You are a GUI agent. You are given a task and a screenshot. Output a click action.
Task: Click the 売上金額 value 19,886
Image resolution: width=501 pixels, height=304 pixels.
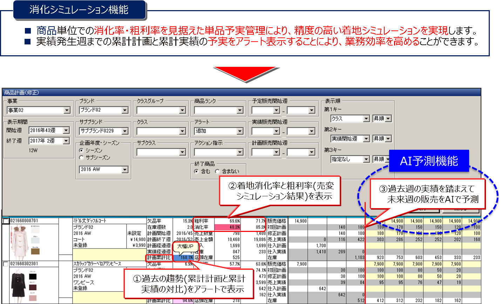pos(260,240)
